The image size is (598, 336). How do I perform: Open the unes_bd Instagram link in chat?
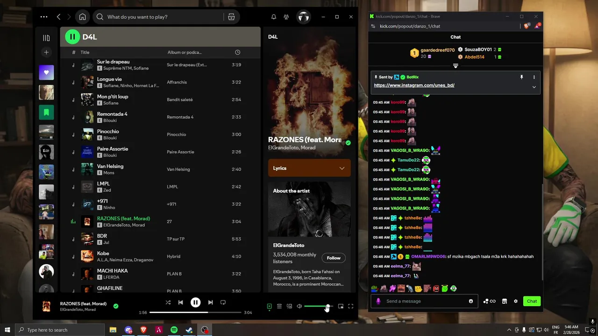(x=414, y=85)
